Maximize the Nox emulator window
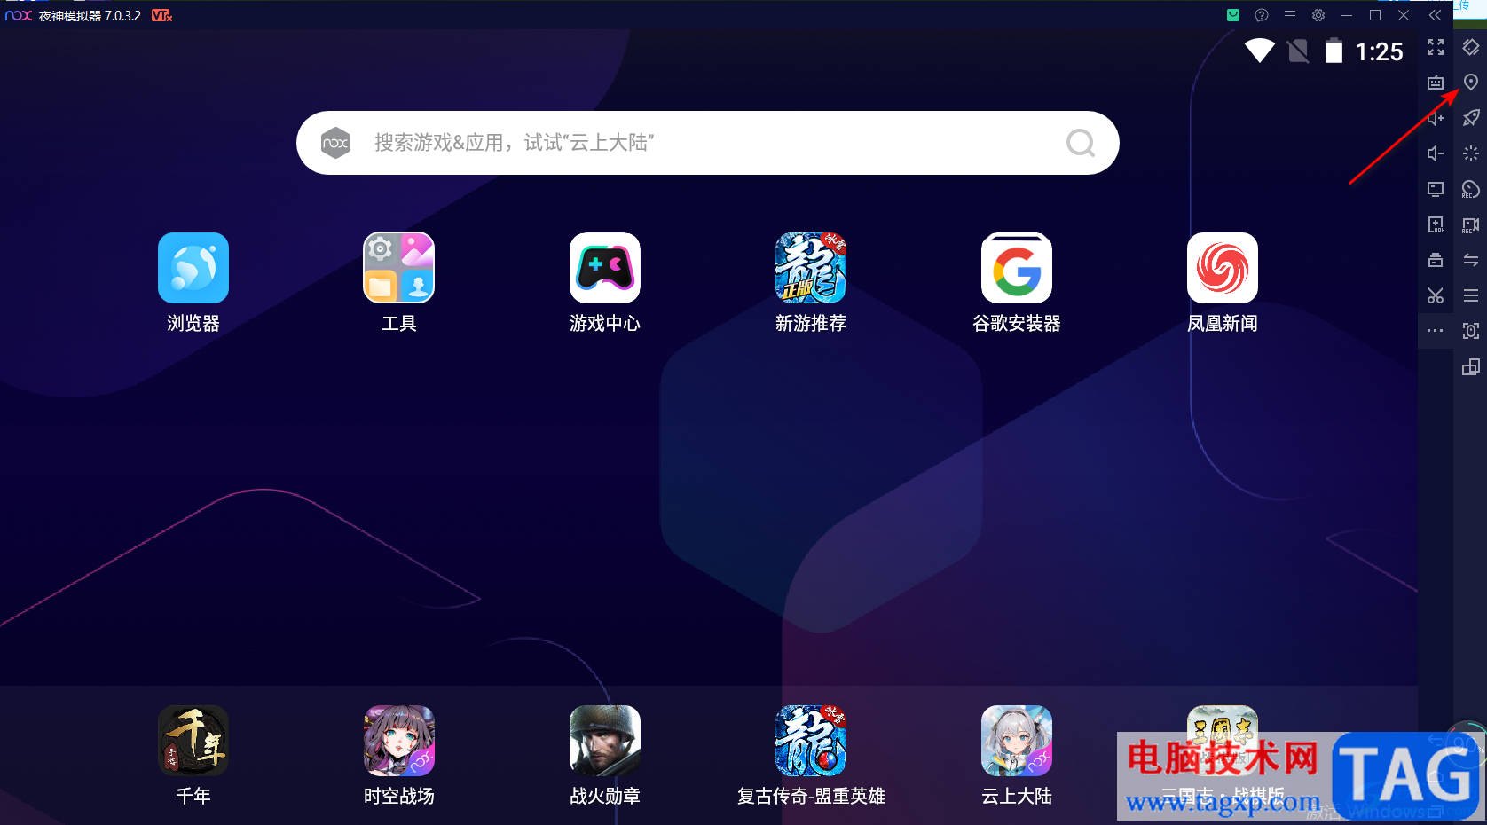Image resolution: width=1487 pixels, height=825 pixels. (1375, 15)
